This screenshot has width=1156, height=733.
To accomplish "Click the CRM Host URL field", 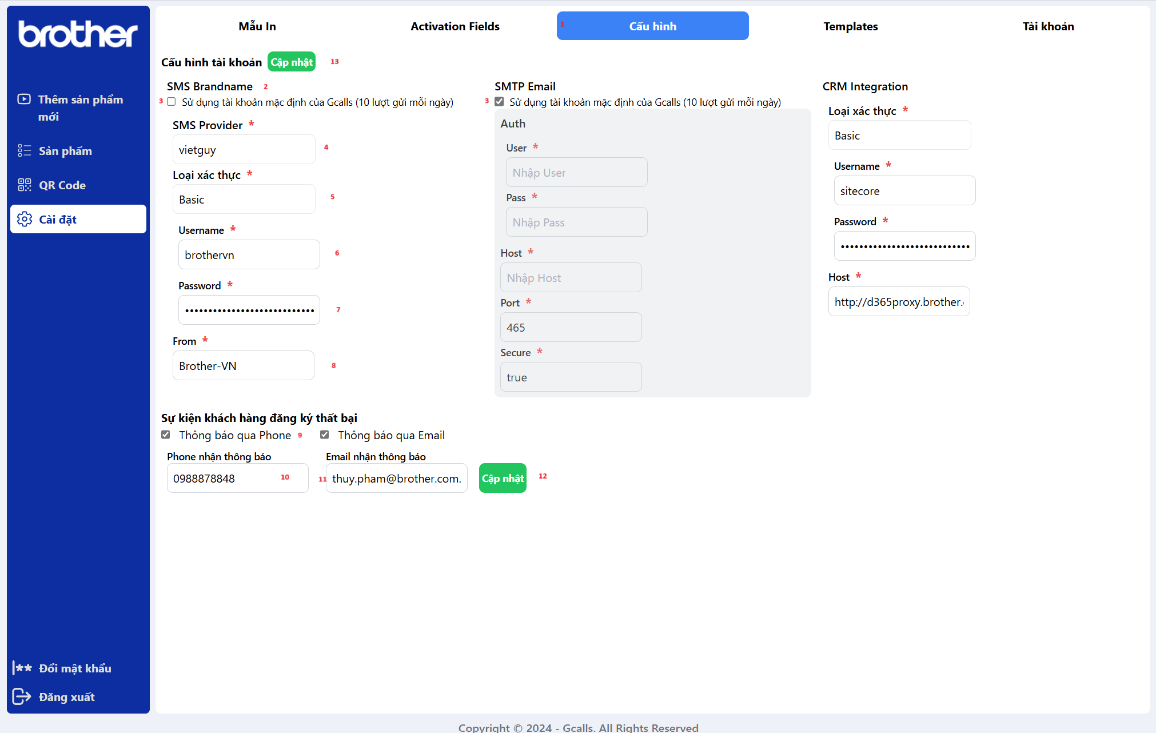I will pyautogui.click(x=899, y=302).
